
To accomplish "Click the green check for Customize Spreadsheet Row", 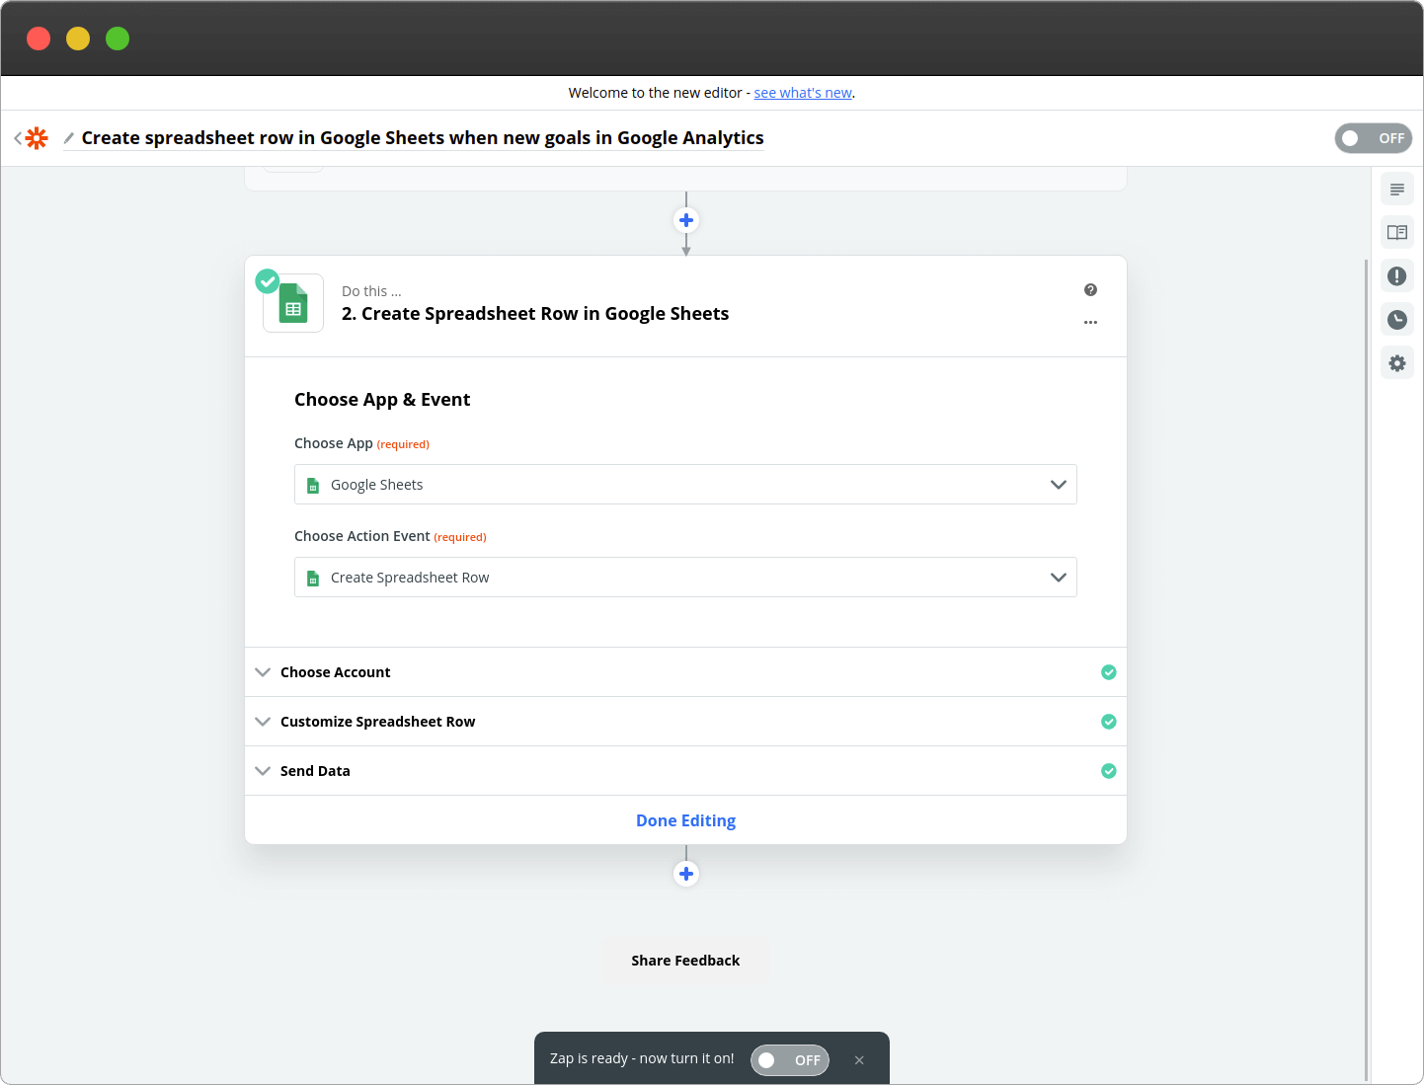I will coord(1109,722).
